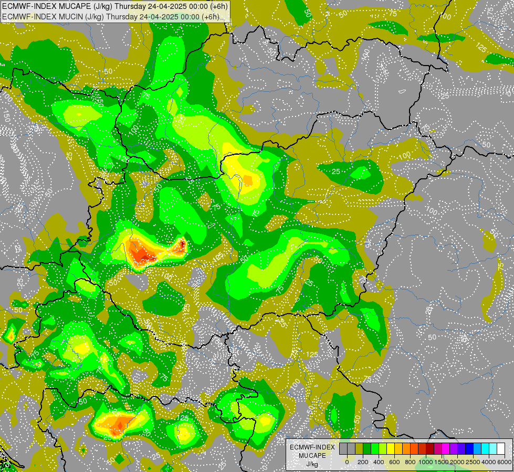
Task: Click the legend's ECMWF-INDEX label
Action: [312, 447]
